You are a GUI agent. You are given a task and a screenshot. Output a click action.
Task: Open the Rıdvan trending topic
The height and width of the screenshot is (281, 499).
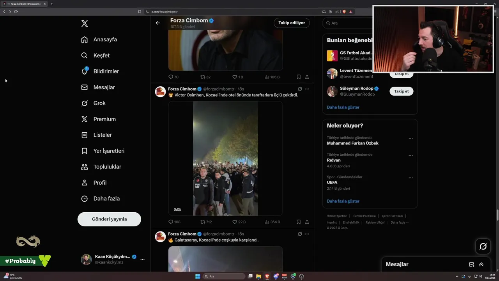(x=334, y=160)
